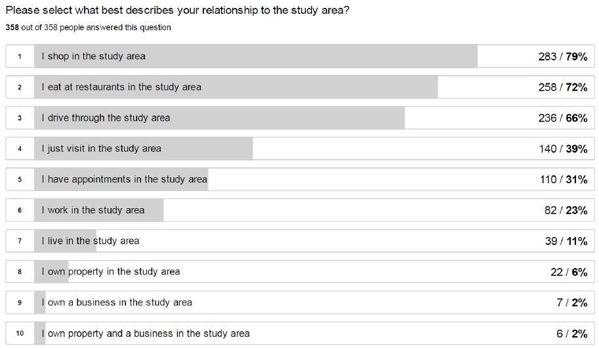Click the 110 / 31% result value
This screenshot has height=348, width=599.
point(564,179)
